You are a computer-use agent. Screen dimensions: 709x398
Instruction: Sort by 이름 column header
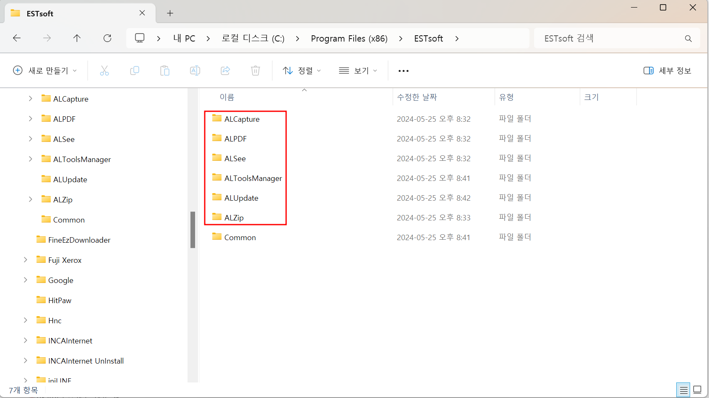[227, 97]
